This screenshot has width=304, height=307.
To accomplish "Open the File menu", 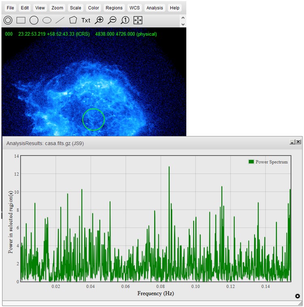I will pyautogui.click(x=11, y=8).
